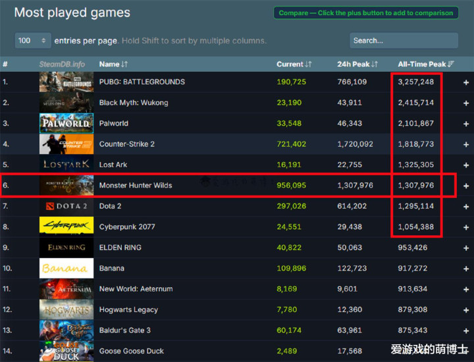Open the Palworld logo thumbnail

click(x=66, y=123)
